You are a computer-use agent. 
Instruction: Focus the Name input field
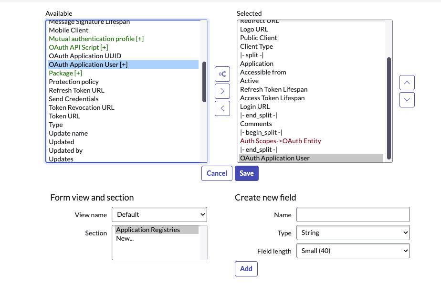click(353, 214)
